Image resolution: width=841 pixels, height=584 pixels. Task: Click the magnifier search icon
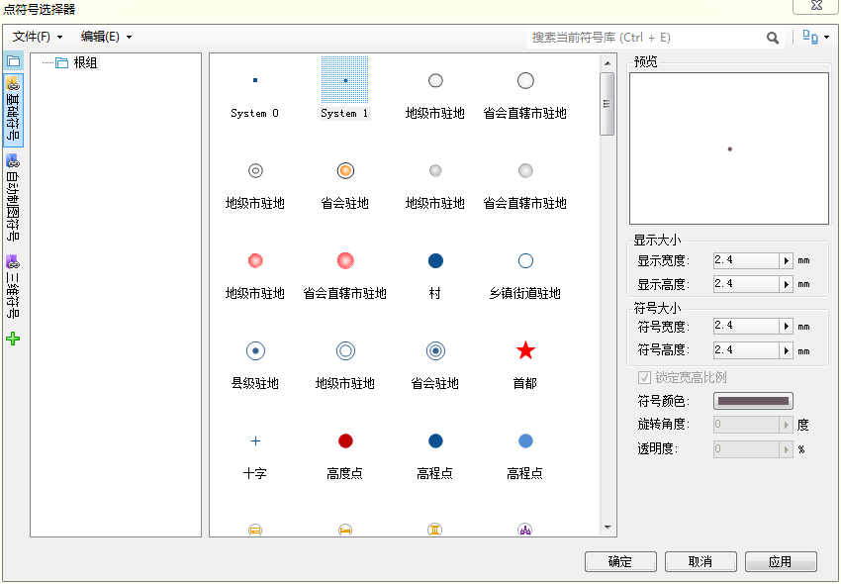[x=773, y=38]
